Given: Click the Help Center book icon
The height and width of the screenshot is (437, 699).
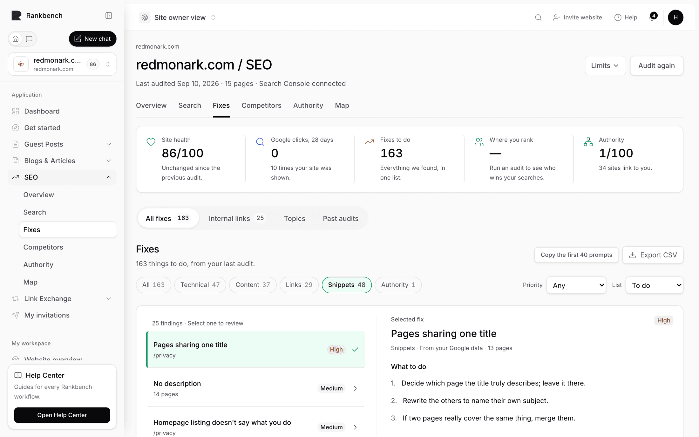Looking at the screenshot, I should 18,375.
